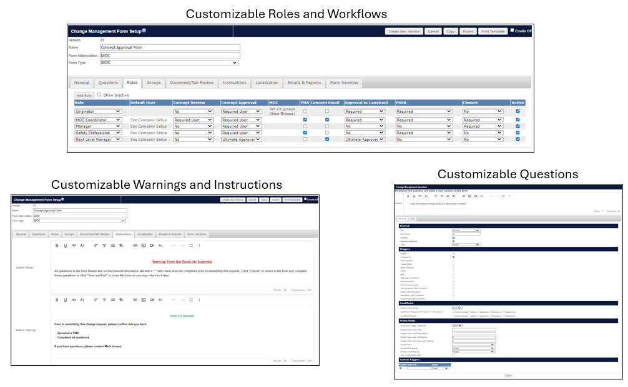
Task: Click the Cancel button in Roles screen header
Action: point(433,31)
